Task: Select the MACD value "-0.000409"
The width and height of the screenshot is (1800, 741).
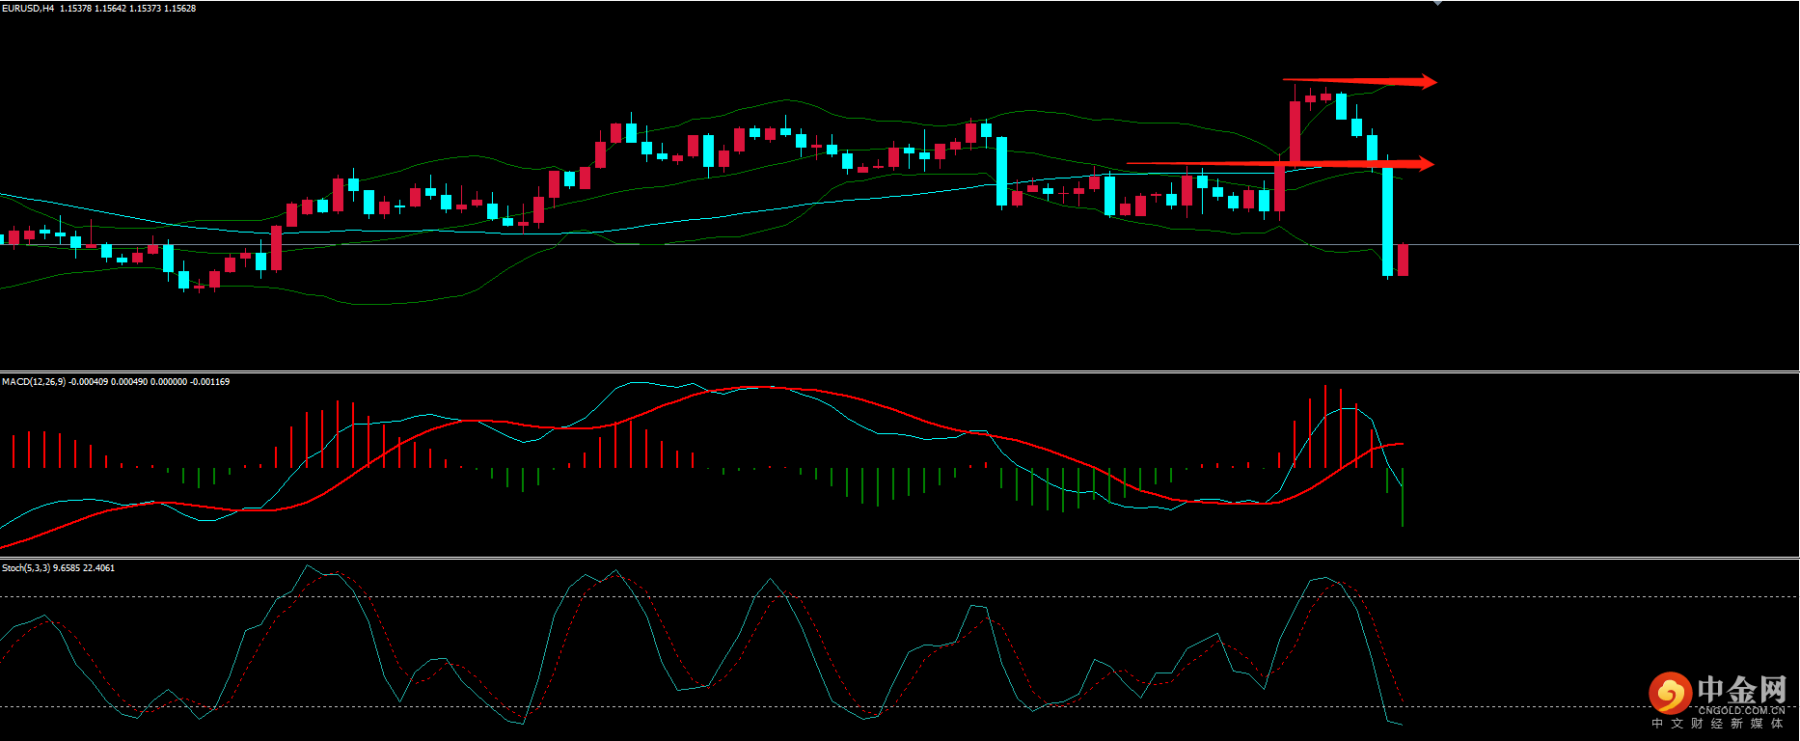Action: click(x=88, y=382)
